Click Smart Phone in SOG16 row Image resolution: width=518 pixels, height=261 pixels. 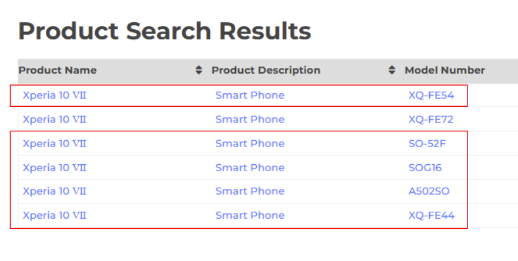click(x=250, y=167)
